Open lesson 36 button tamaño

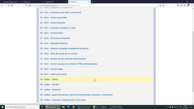pos(50,84)
